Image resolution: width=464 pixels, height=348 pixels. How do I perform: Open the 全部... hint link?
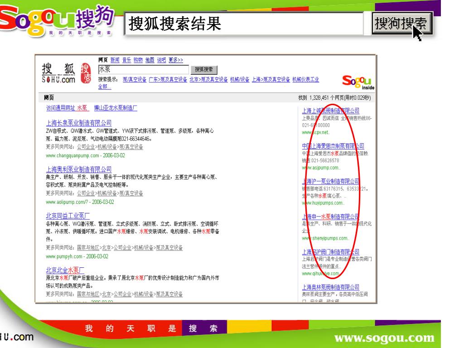click(x=105, y=87)
